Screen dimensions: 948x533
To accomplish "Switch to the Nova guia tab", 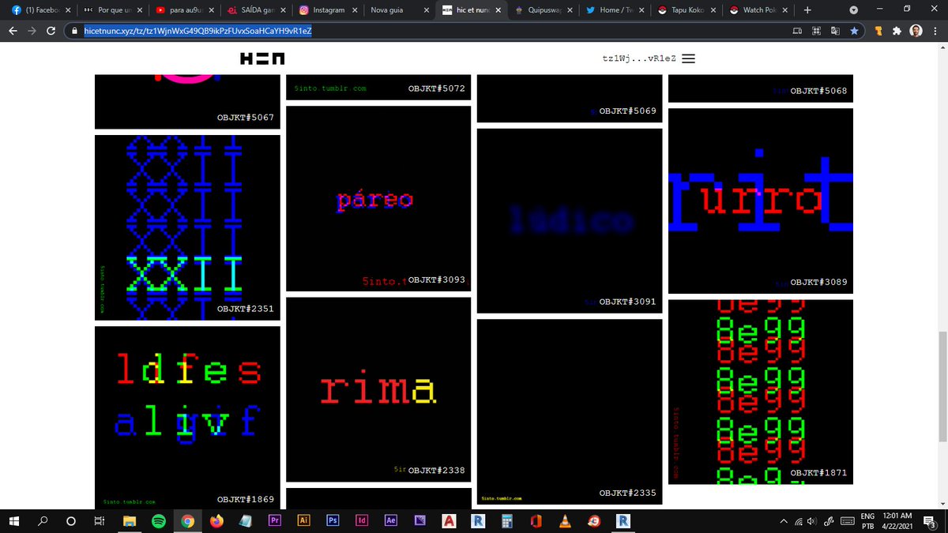I will [398, 10].
